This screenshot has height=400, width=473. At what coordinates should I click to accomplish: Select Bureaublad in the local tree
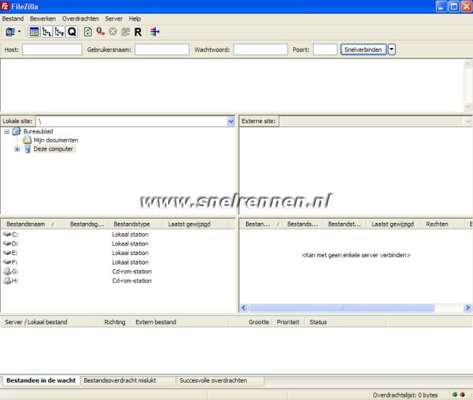pyautogui.click(x=38, y=131)
